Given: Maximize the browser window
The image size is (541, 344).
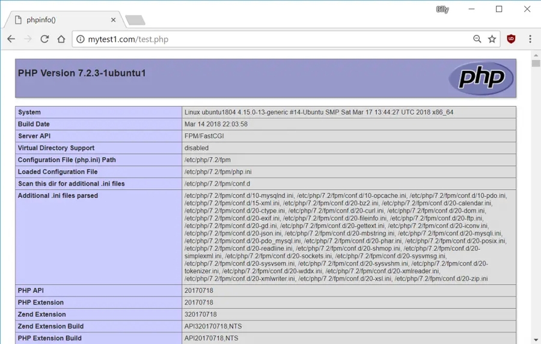Looking at the screenshot, I should [499, 9].
